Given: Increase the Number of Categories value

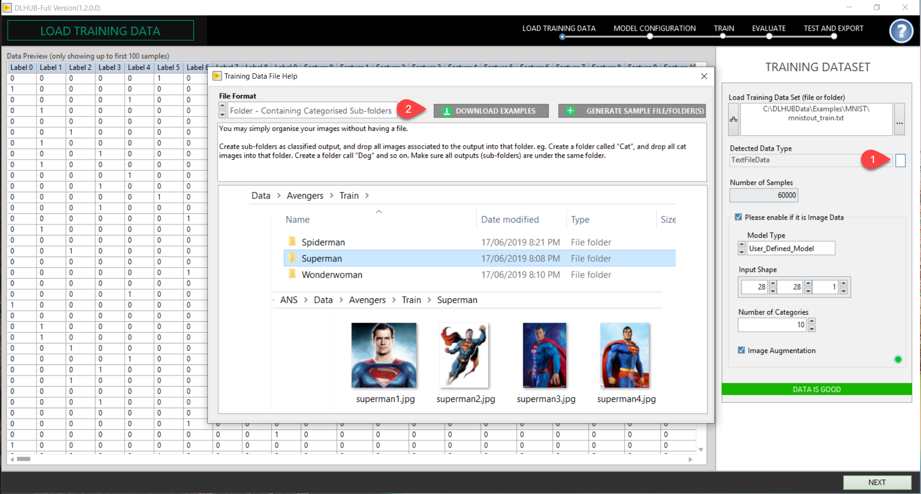Looking at the screenshot, I should pos(812,321).
